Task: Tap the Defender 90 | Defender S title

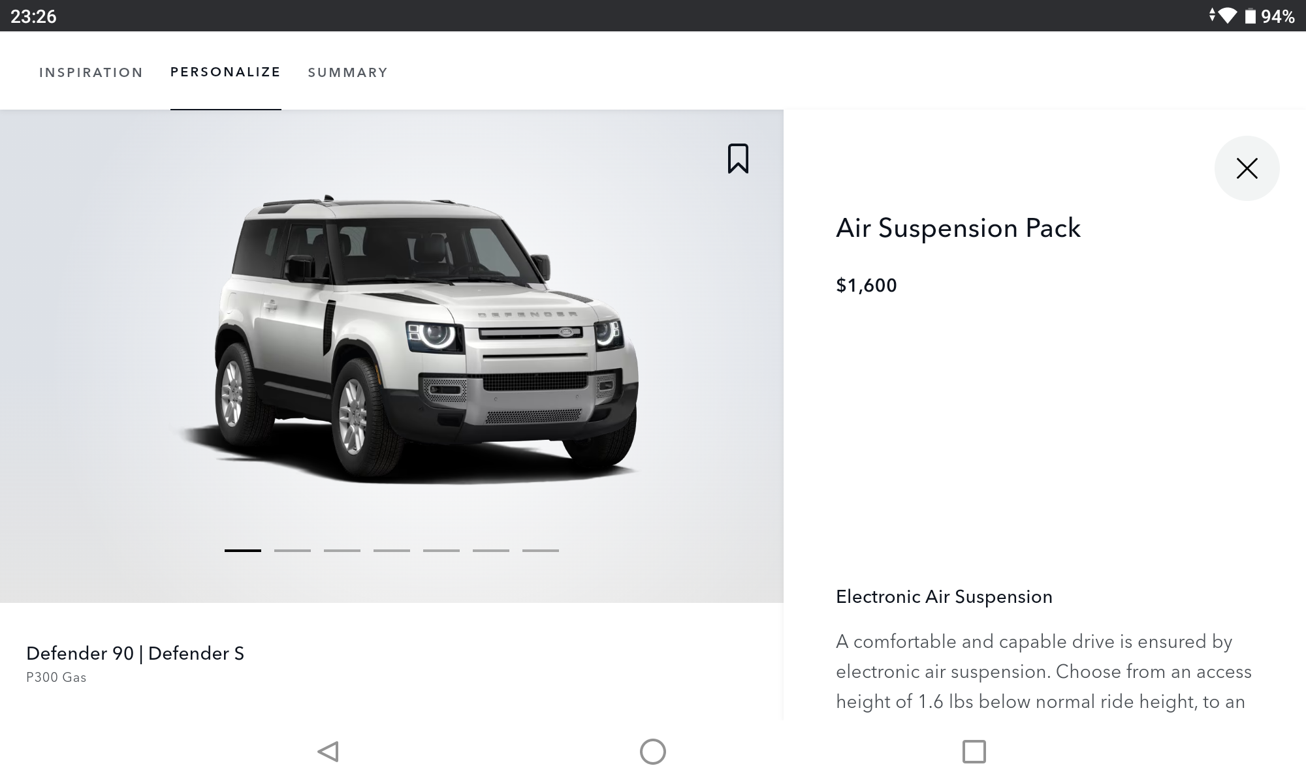Action: point(135,653)
